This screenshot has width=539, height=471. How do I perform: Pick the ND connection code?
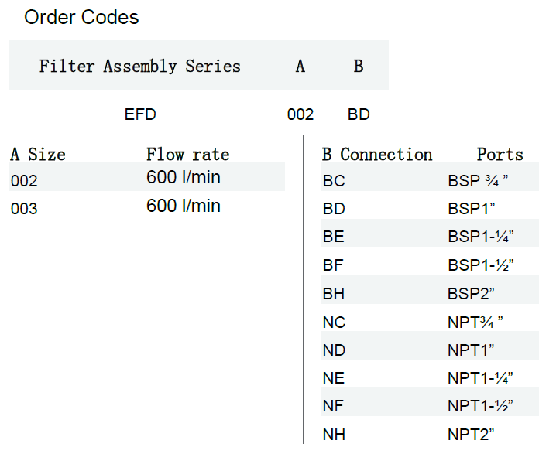click(x=334, y=350)
